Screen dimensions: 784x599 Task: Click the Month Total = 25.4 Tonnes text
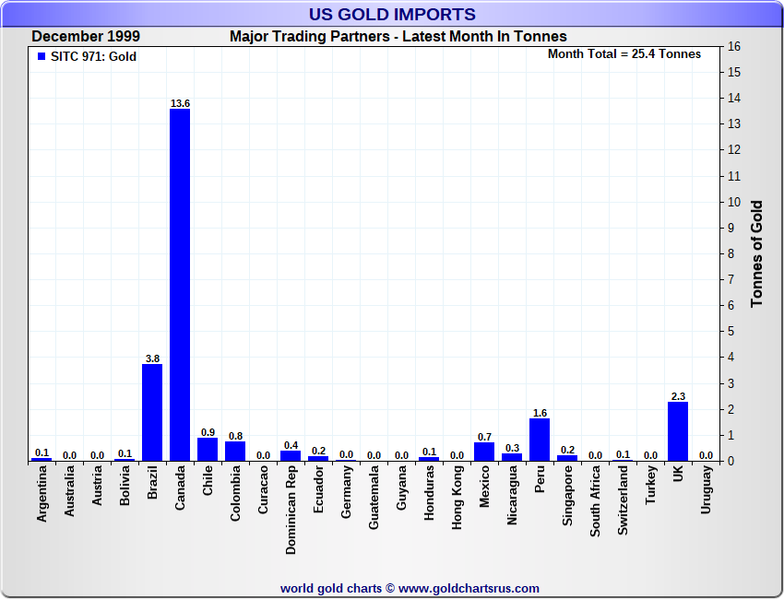click(624, 54)
